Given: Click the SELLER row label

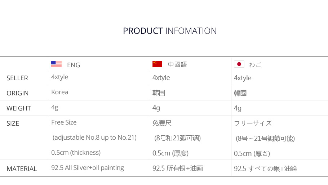Looking at the screenshot, I should (x=17, y=78).
